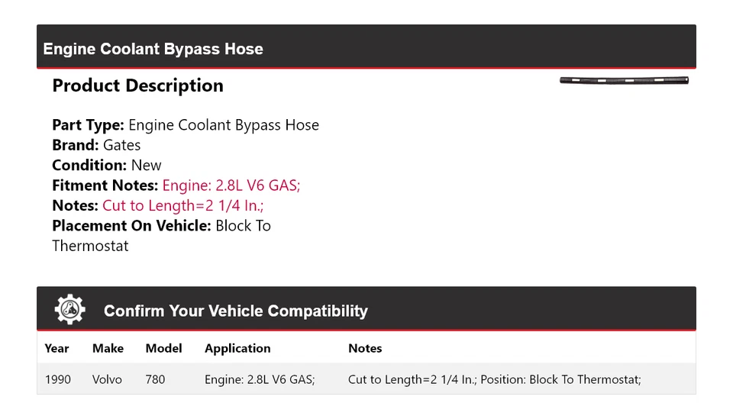Click the Confirm Your Vehicle Compatibility heading
The width and height of the screenshot is (733, 419).
[235, 311]
